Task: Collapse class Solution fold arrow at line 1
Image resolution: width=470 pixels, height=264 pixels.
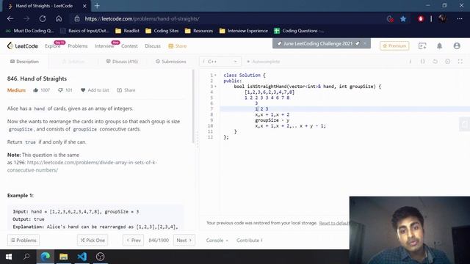Action: tap(215, 75)
